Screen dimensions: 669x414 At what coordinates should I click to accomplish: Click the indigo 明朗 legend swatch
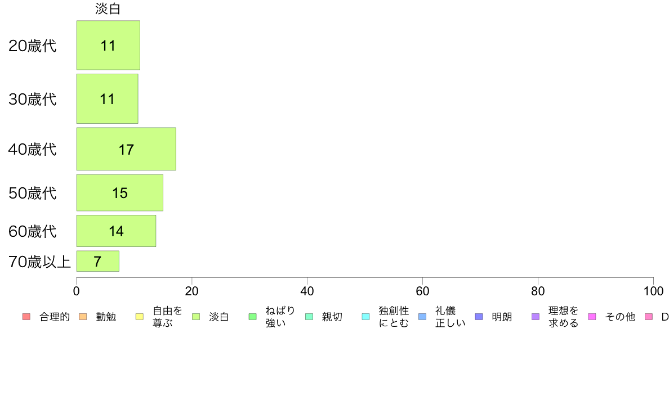pos(479,317)
